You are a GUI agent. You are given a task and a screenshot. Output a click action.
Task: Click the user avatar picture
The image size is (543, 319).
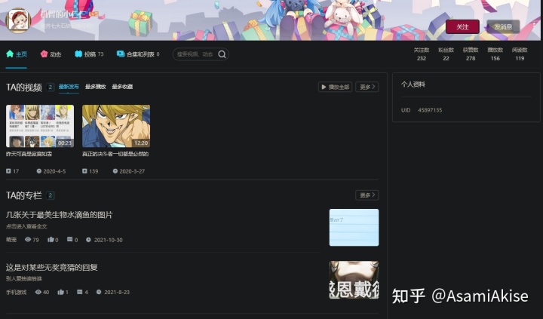[x=18, y=20]
